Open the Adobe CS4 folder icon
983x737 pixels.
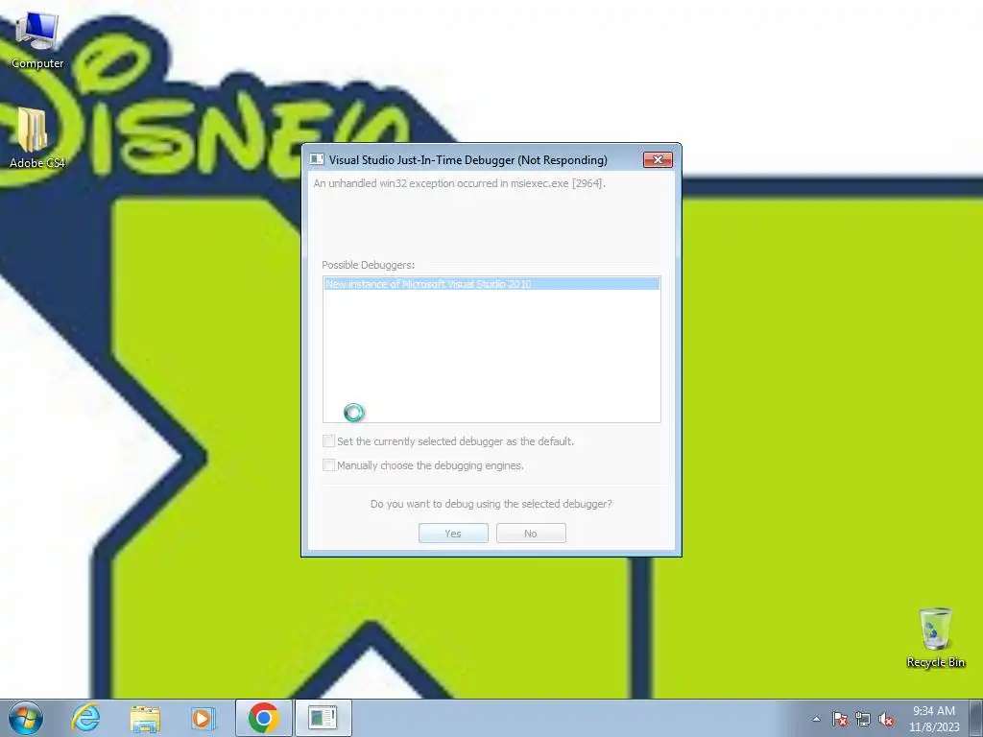click(x=36, y=138)
